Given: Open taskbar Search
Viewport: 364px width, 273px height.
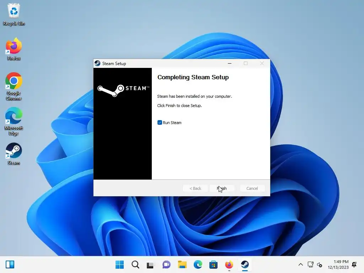Looking at the screenshot, I should coord(135,264).
